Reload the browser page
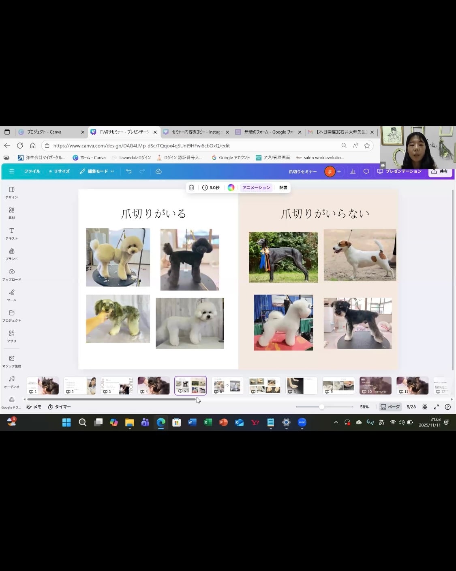Image resolution: width=456 pixels, height=571 pixels. (20, 145)
